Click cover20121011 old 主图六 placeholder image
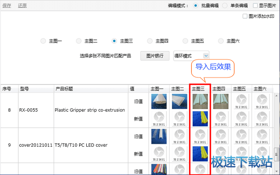280x175 pixels. click(262, 136)
